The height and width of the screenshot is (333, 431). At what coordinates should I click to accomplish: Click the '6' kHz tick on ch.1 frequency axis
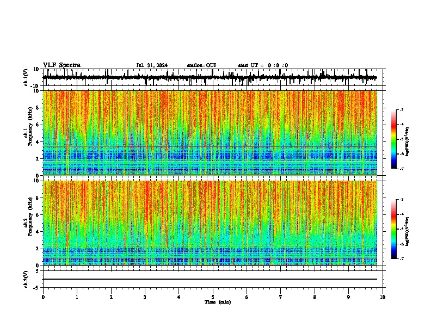(38, 125)
